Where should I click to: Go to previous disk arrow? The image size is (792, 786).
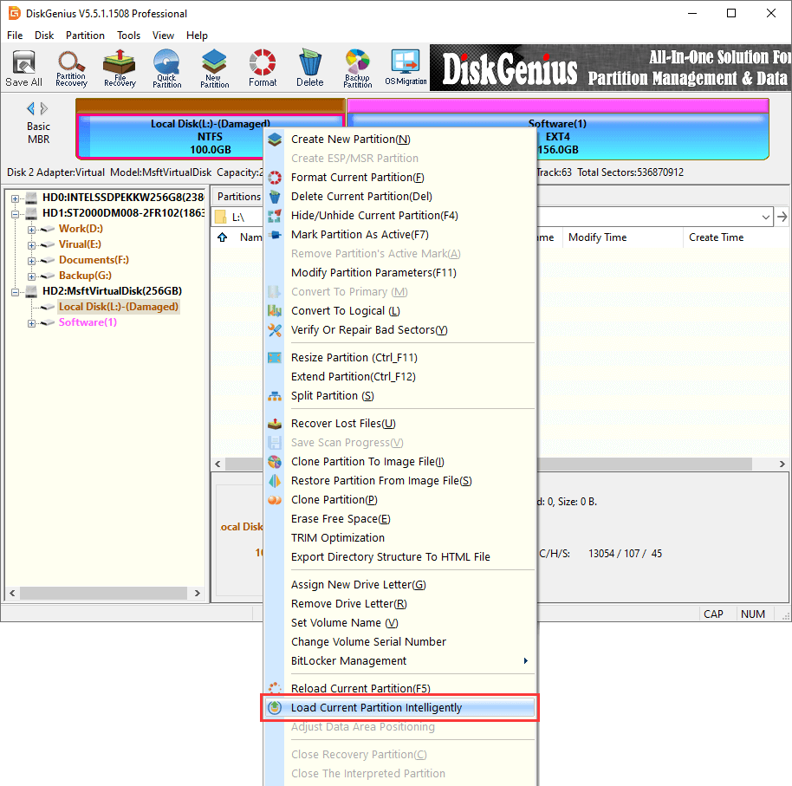(31, 108)
